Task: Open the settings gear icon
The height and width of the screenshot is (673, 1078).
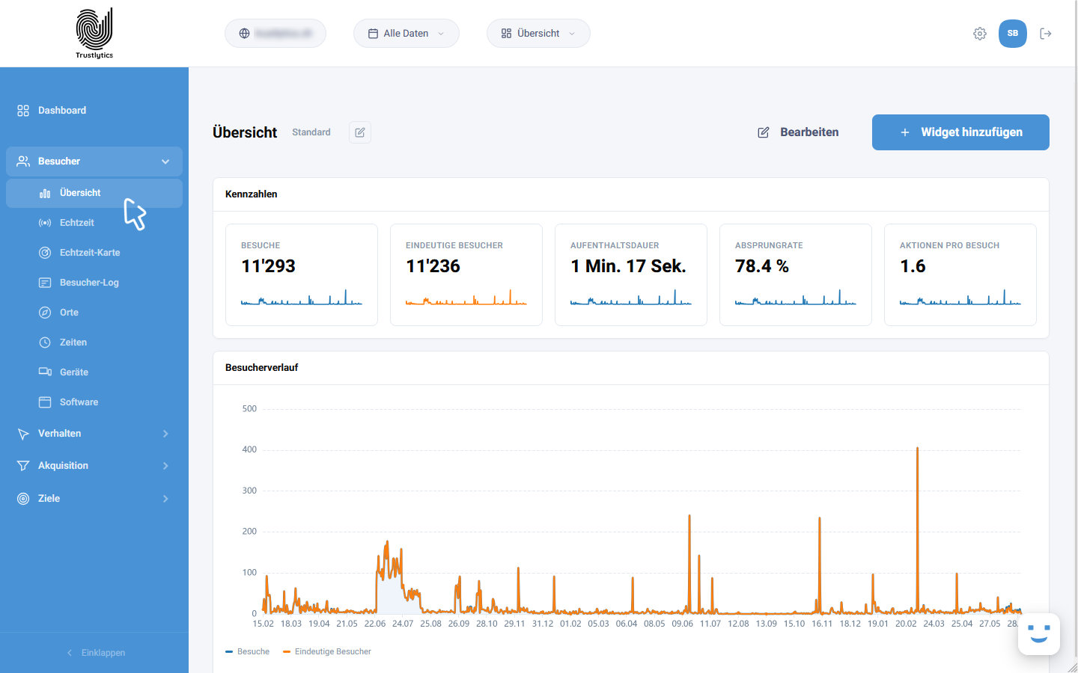Action: tap(980, 34)
